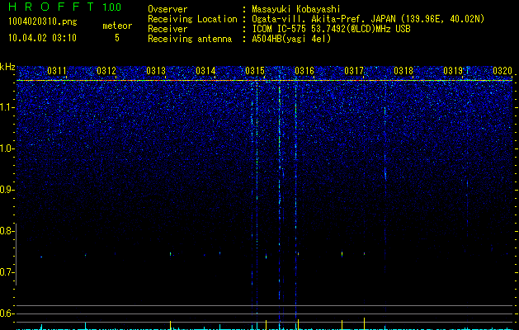Click the 0320 time axis marker
This screenshot has width=519, height=330.
click(x=502, y=71)
